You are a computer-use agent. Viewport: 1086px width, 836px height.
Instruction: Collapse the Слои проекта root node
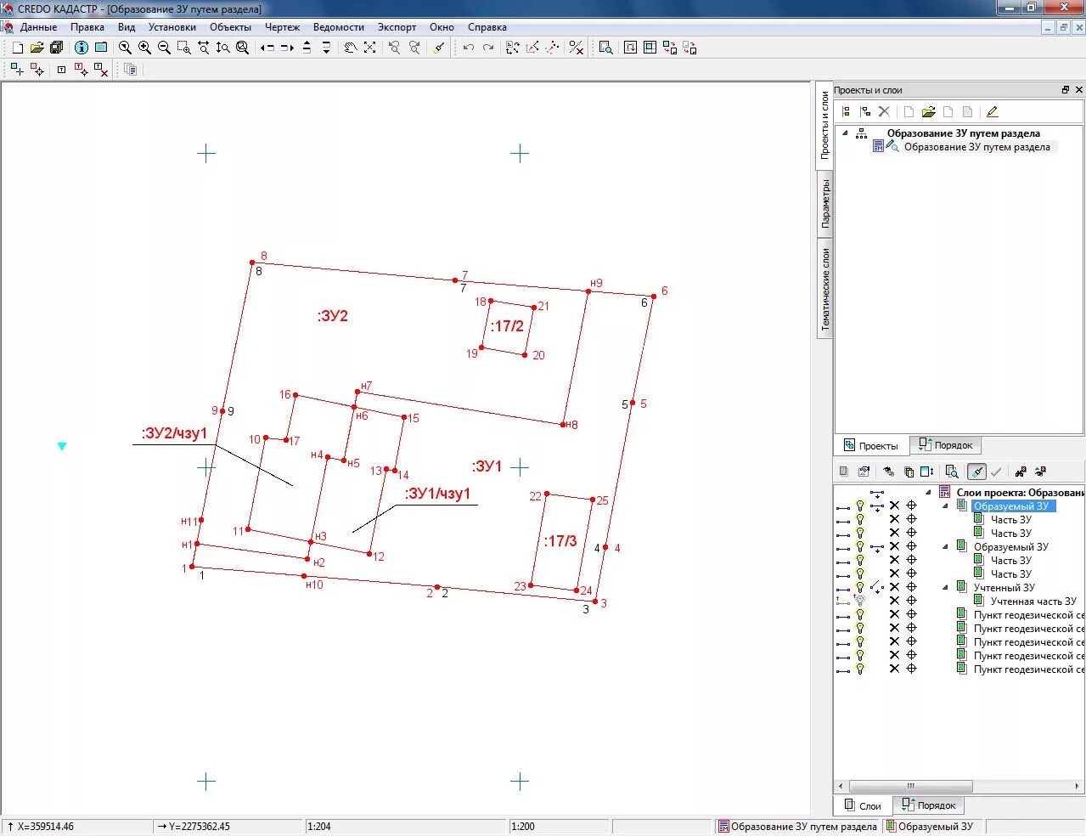coord(928,492)
